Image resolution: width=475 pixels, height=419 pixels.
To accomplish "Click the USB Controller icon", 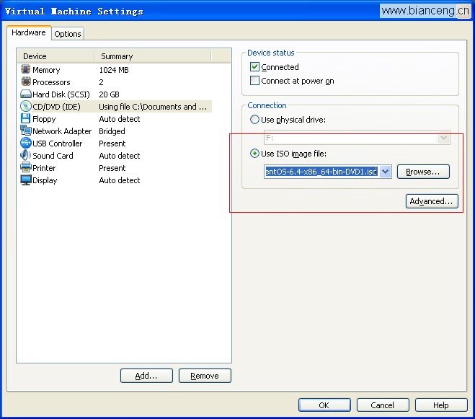I will click(x=26, y=143).
